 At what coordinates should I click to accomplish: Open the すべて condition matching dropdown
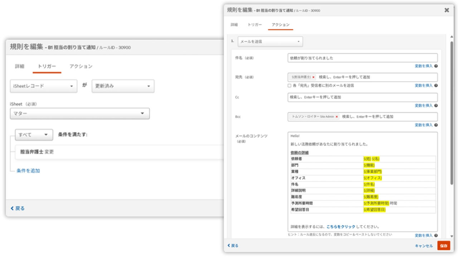[x=33, y=135]
